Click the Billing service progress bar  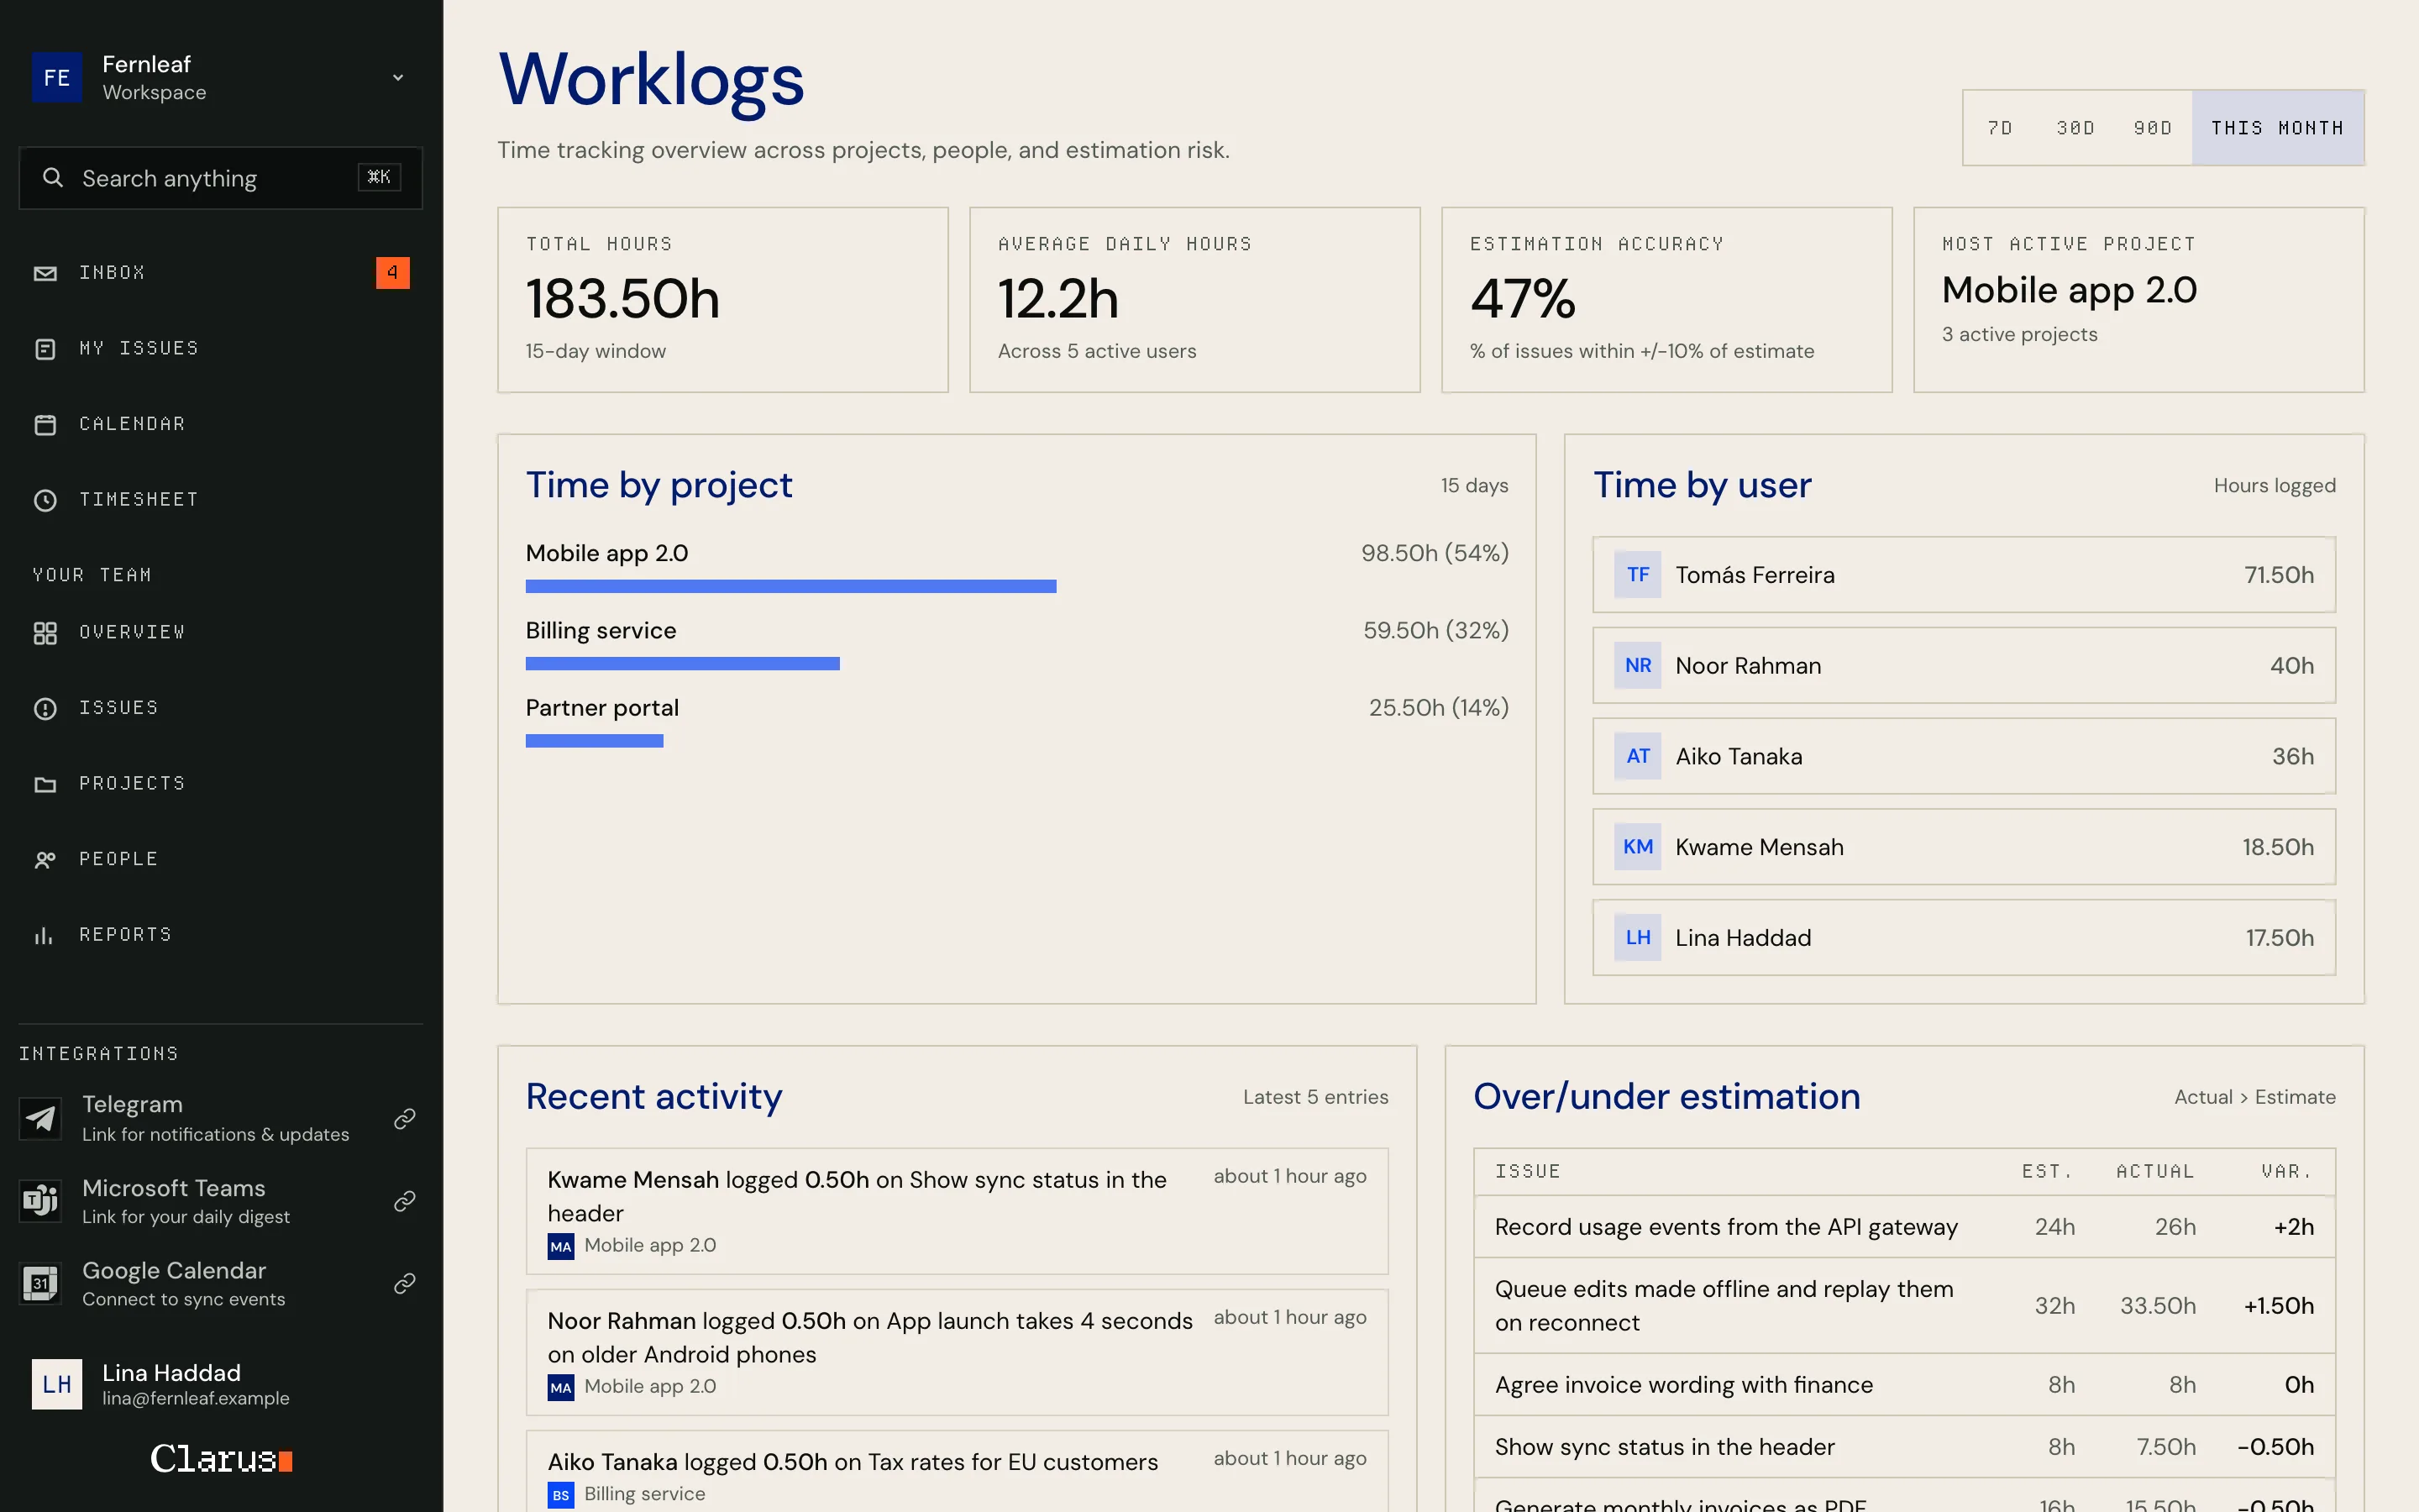pos(683,664)
